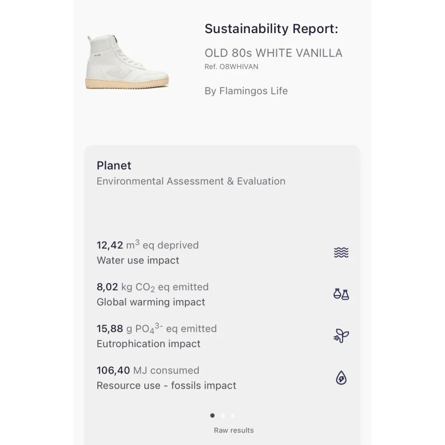Screen dimensions: 445x445
Task: Select the third carousel page dot
Action: (233, 416)
